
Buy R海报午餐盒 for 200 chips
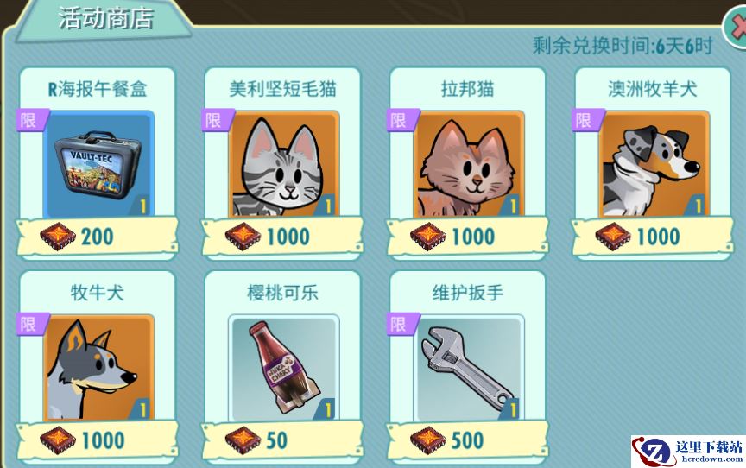[x=98, y=237]
